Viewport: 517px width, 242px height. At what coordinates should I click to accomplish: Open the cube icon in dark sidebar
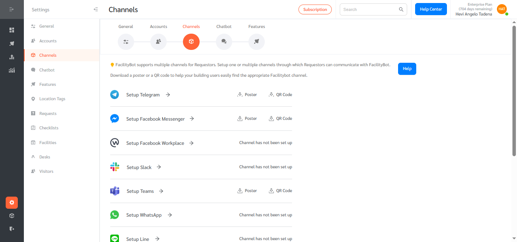[x=12, y=216]
